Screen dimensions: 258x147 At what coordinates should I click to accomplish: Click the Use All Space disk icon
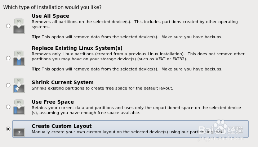point(19,26)
